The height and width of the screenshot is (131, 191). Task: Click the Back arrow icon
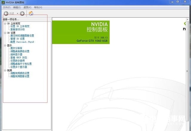(x=6, y=13)
